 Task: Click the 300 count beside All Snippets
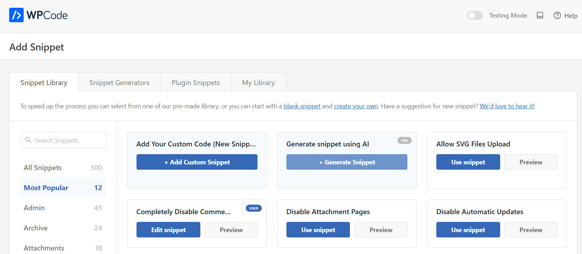(x=96, y=168)
